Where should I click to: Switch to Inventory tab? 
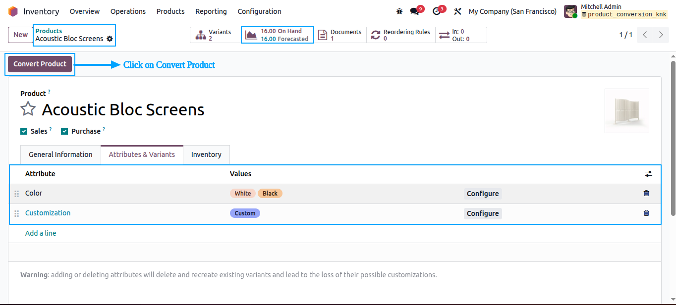206,154
